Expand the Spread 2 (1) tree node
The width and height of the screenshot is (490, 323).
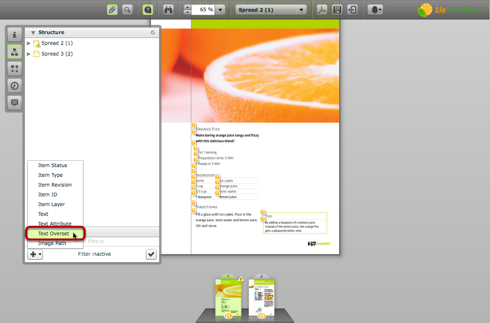(29, 43)
